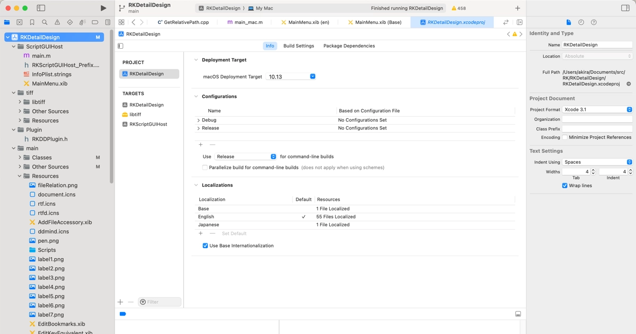
Task: Click the Organization text field
Action: (x=597, y=119)
